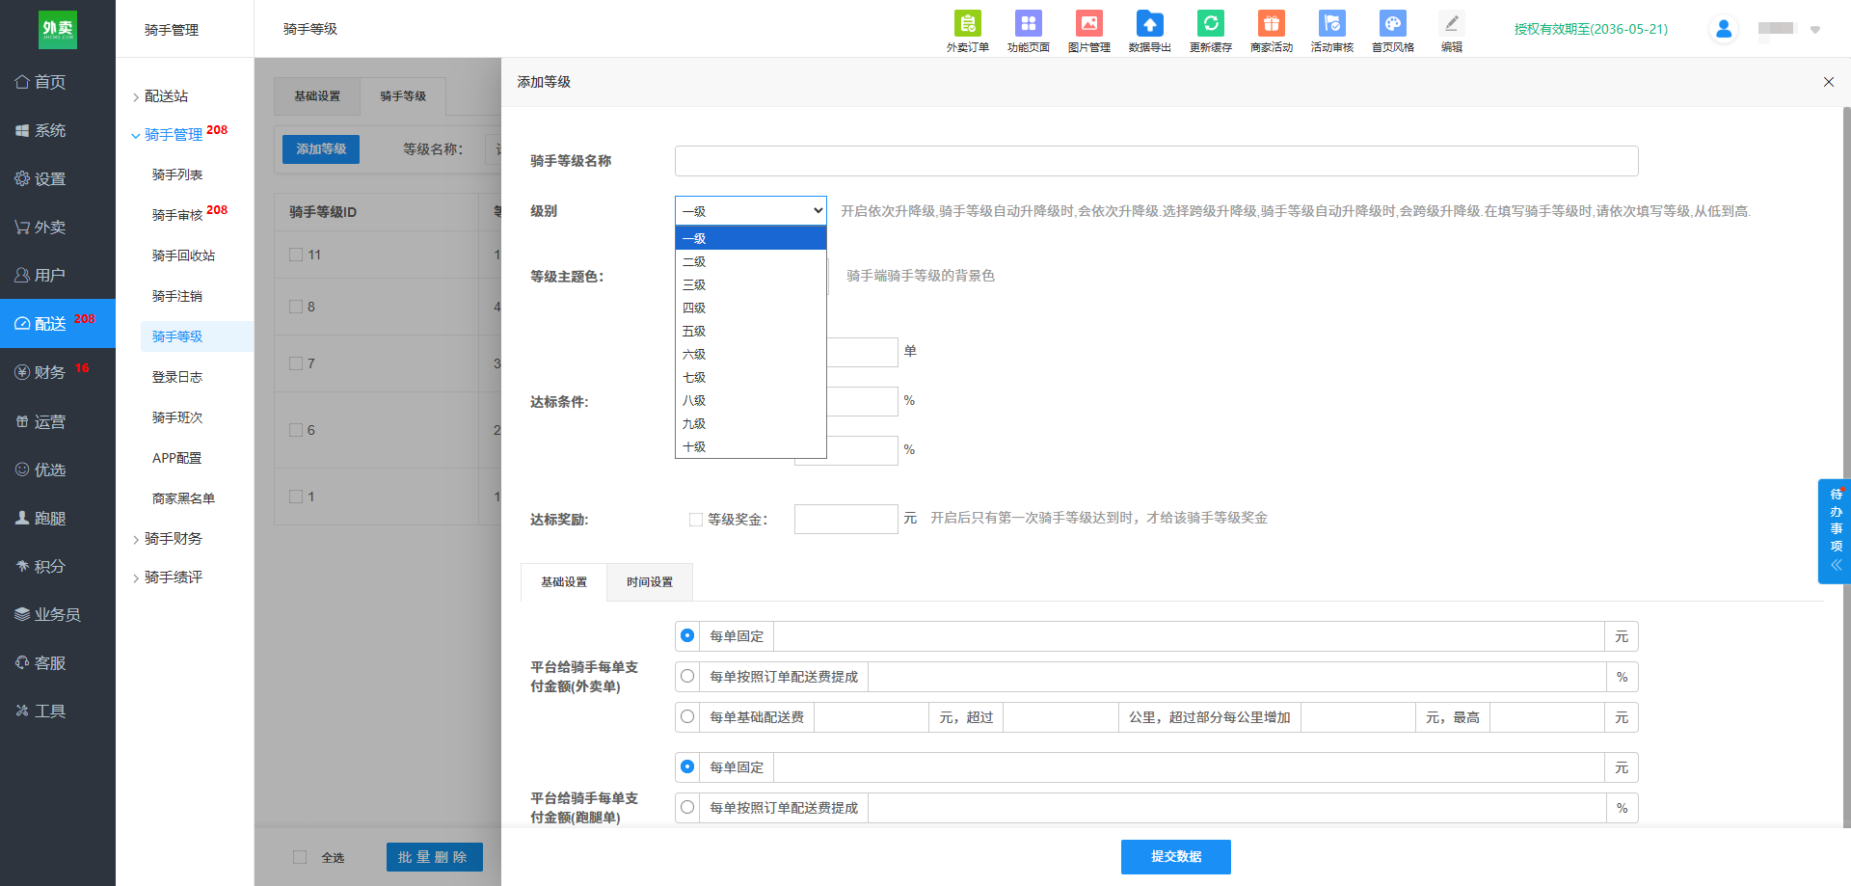Choose 二级 from the level dropdown
Viewport: 1851px width, 886px height.
tap(751, 261)
